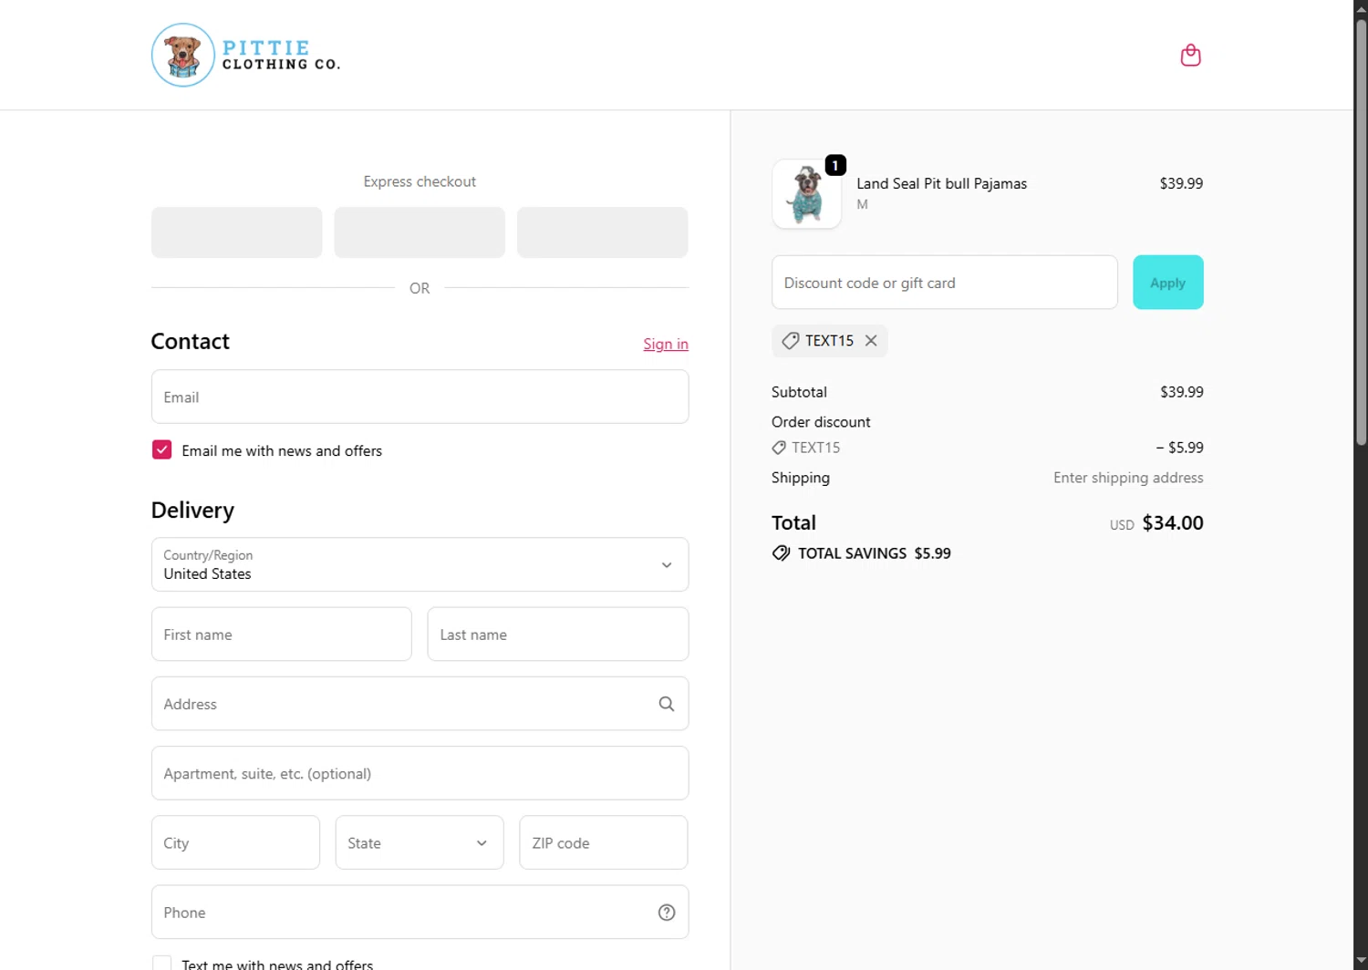Image resolution: width=1368 pixels, height=970 pixels.
Task: Focus the Email input field
Action: coord(420,397)
